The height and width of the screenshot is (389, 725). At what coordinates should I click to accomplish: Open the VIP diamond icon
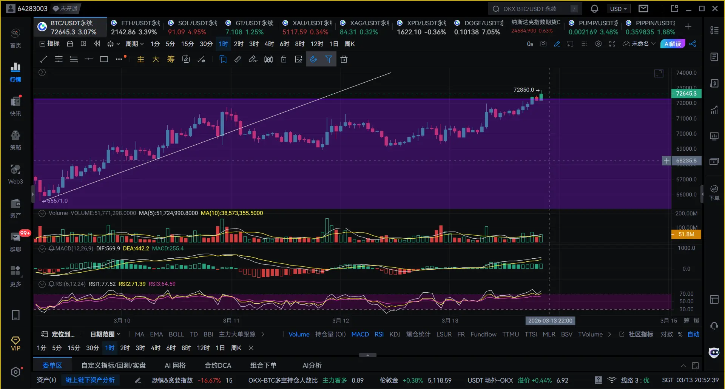point(15,344)
